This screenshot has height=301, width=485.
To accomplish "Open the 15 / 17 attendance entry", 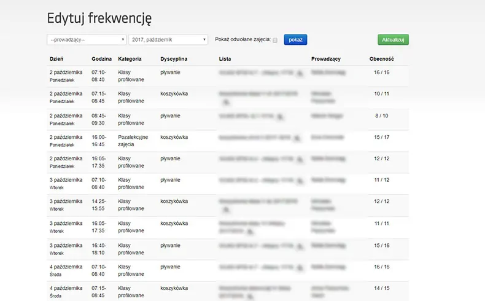I will point(381,137).
